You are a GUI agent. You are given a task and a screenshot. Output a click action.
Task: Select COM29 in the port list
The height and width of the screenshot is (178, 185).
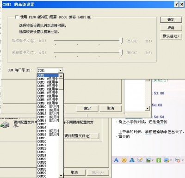point(48,172)
